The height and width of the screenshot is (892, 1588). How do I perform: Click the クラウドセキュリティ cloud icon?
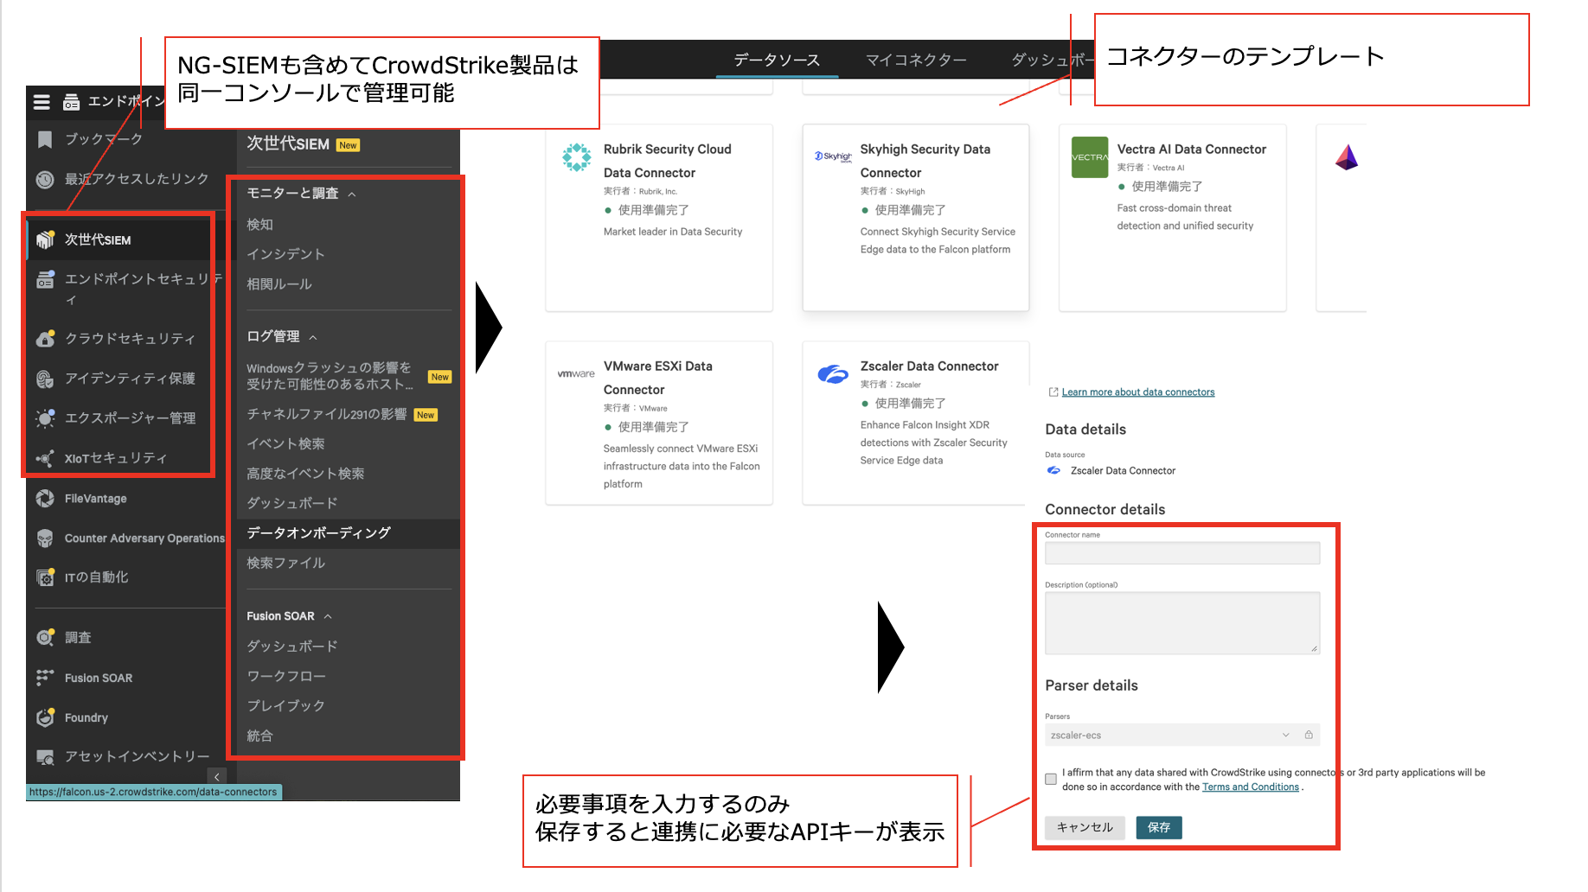[x=45, y=338]
